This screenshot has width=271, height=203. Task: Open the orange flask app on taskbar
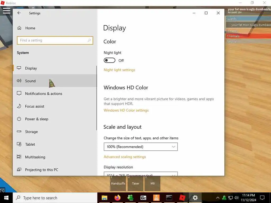coord(156,198)
